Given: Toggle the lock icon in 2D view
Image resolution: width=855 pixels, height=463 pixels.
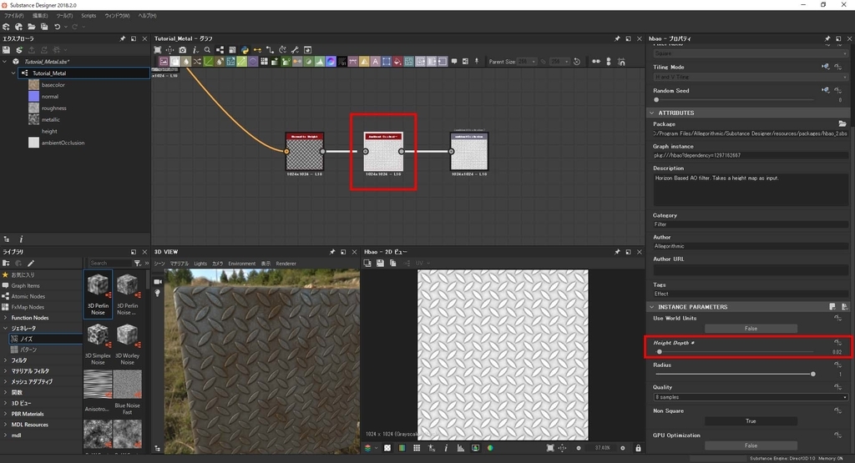Looking at the screenshot, I should [x=638, y=448].
